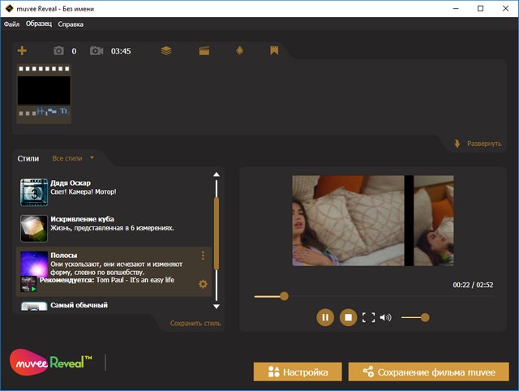The image size is (519, 391).
Task: Open settings gear for Полосы style
Action: (203, 284)
